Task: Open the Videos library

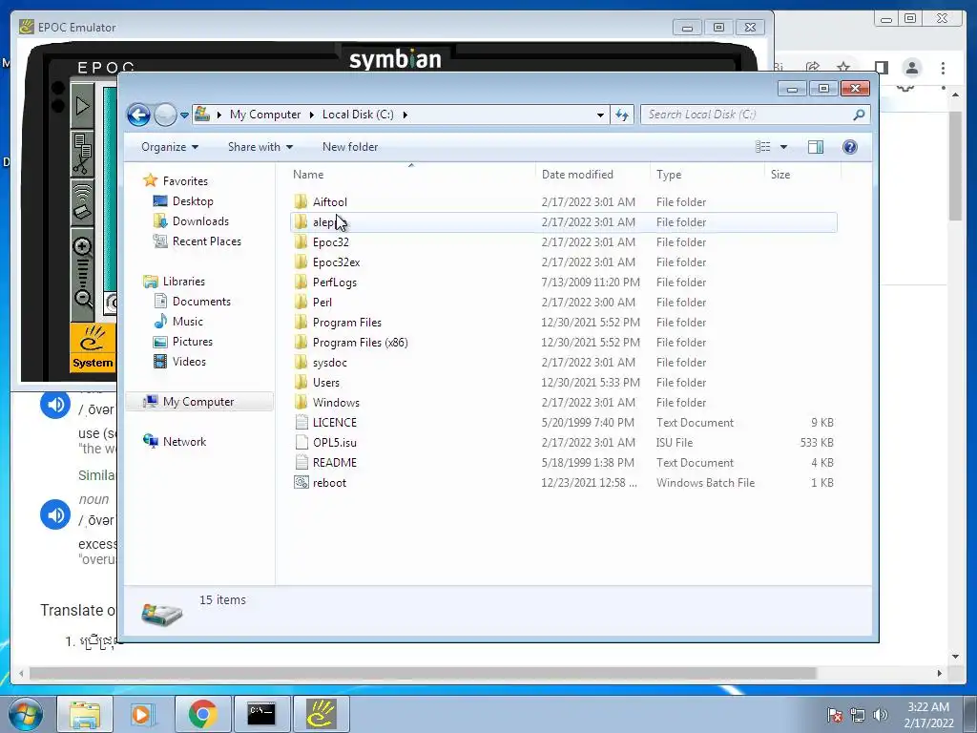Action: coord(189,362)
